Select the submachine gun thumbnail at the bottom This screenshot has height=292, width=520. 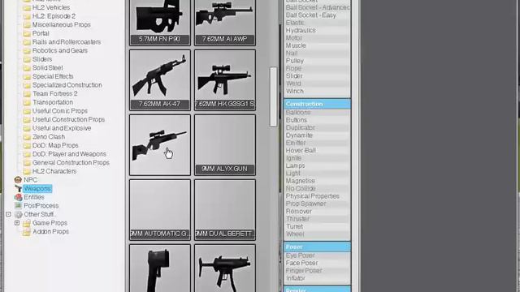click(x=225, y=268)
